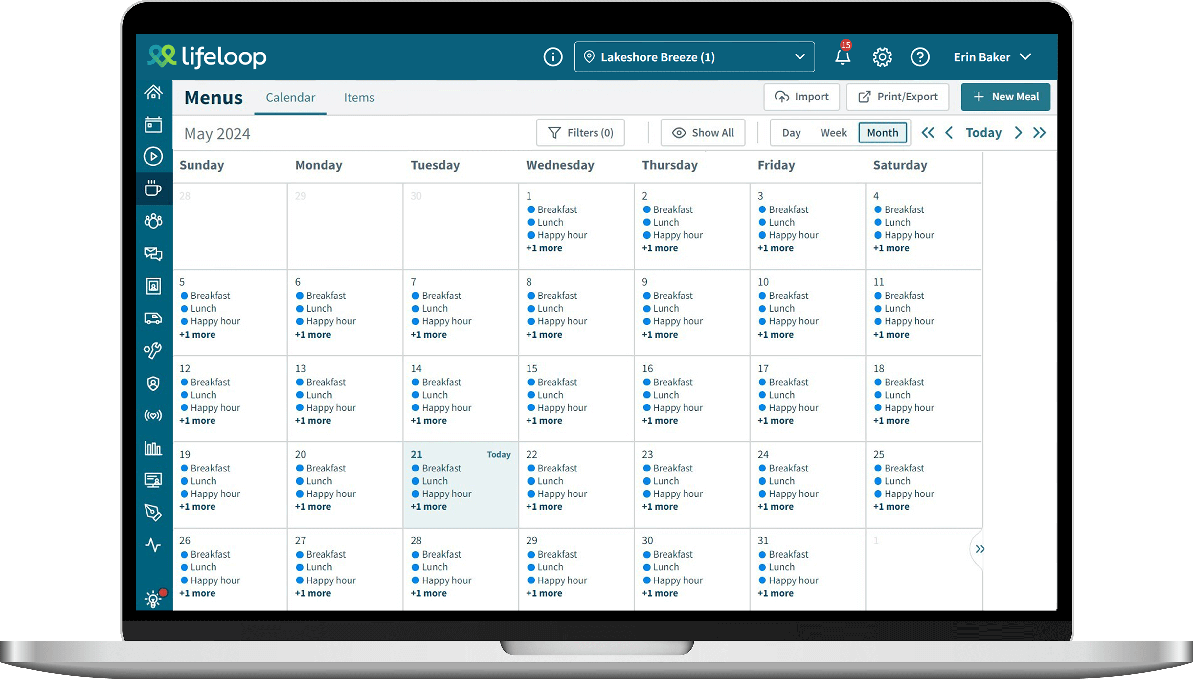Click the Print/Export button

point(897,97)
